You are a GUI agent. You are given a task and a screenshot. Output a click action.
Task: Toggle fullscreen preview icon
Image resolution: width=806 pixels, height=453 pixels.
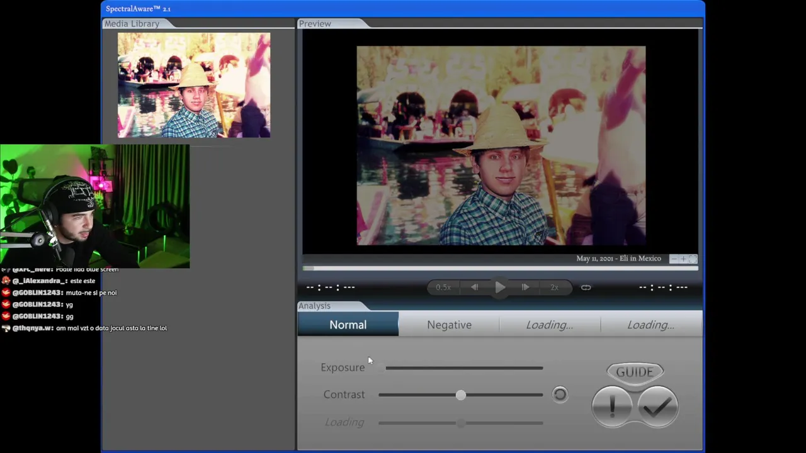click(x=693, y=259)
